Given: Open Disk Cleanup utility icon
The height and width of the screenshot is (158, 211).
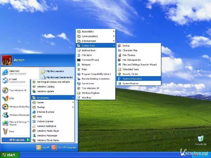Looking at the screenshot, I should (x=119, y=55).
